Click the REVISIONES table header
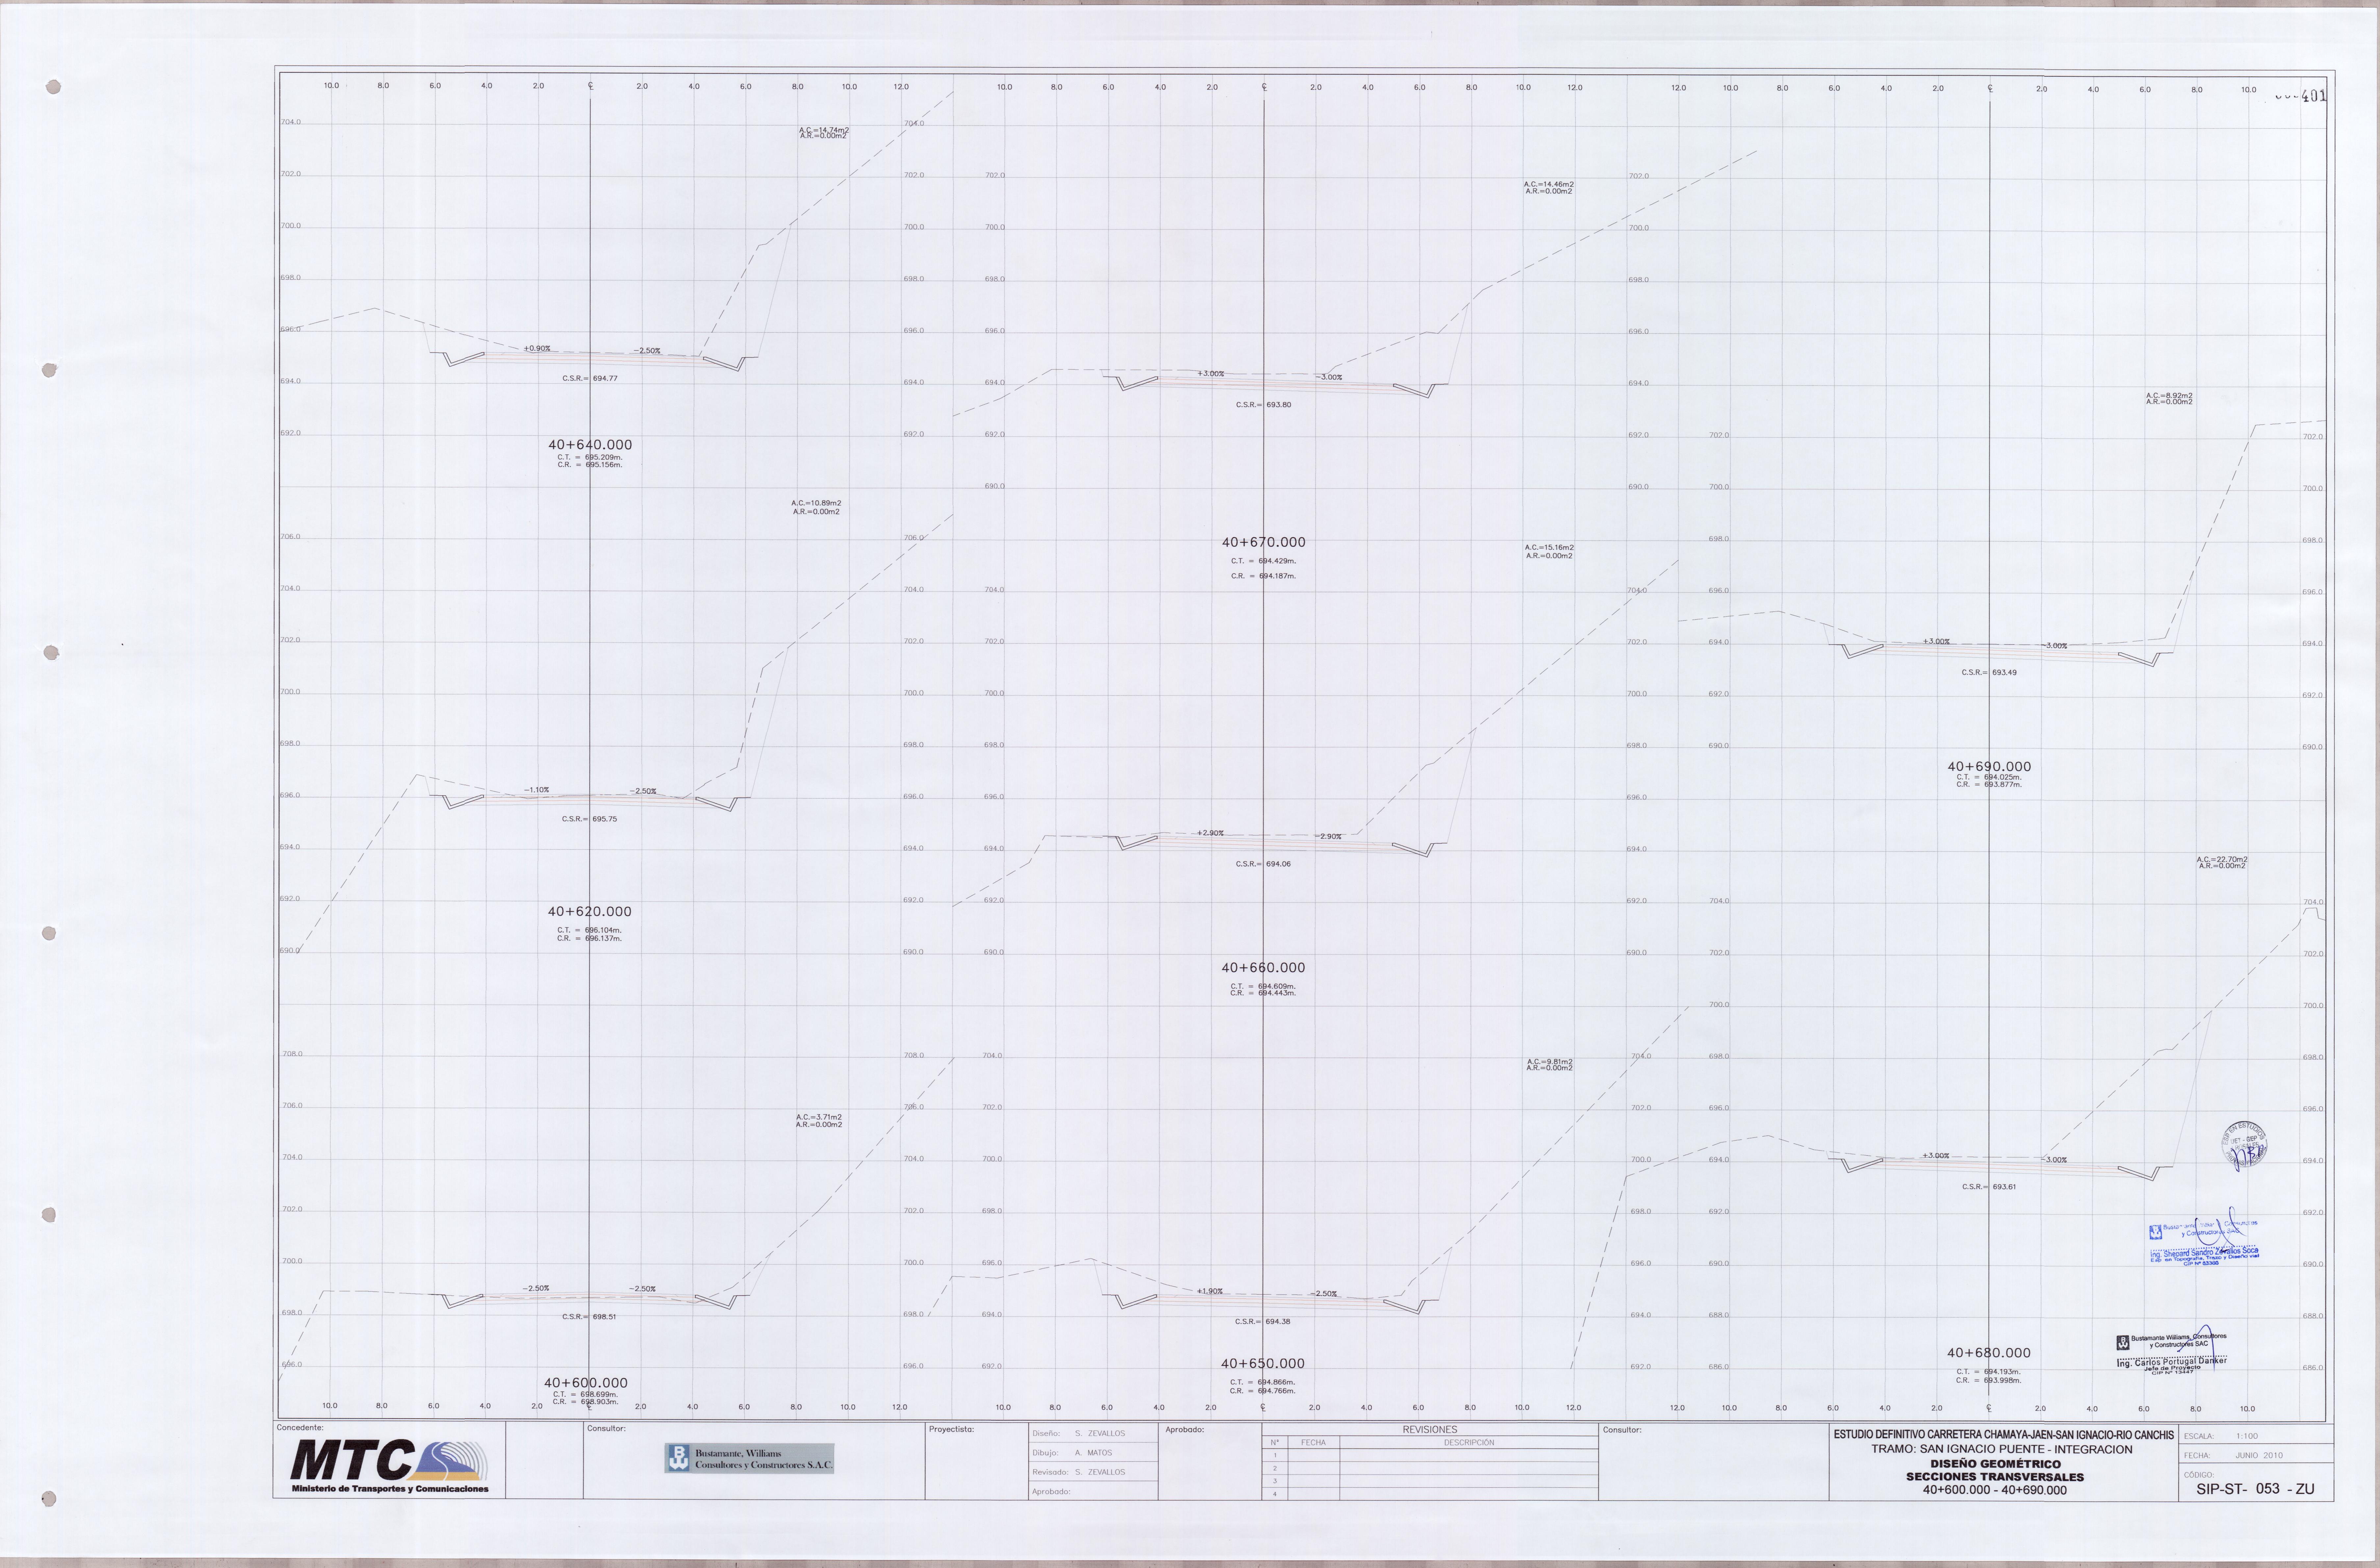 pos(1430,1430)
